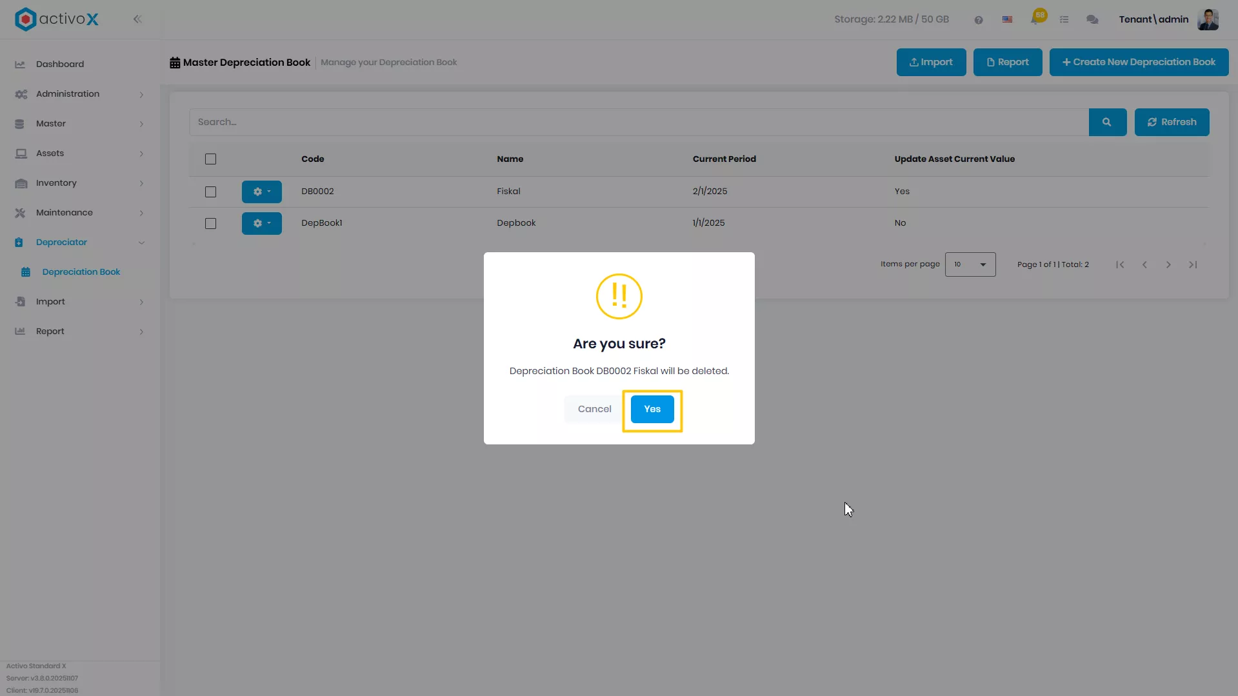Open the items per page dropdown
The height and width of the screenshot is (696, 1238).
pyautogui.click(x=970, y=264)
